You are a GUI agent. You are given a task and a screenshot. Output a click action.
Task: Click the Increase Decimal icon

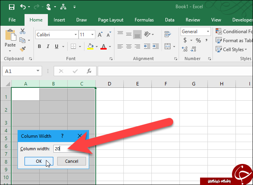click(x=184, y=49)
